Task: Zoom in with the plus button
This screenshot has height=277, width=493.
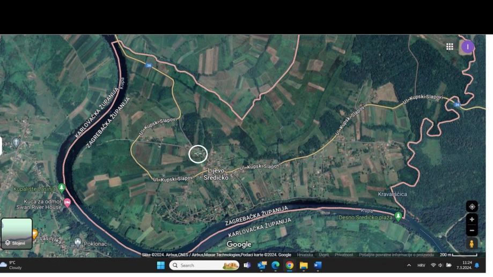Action: point(472,219)
